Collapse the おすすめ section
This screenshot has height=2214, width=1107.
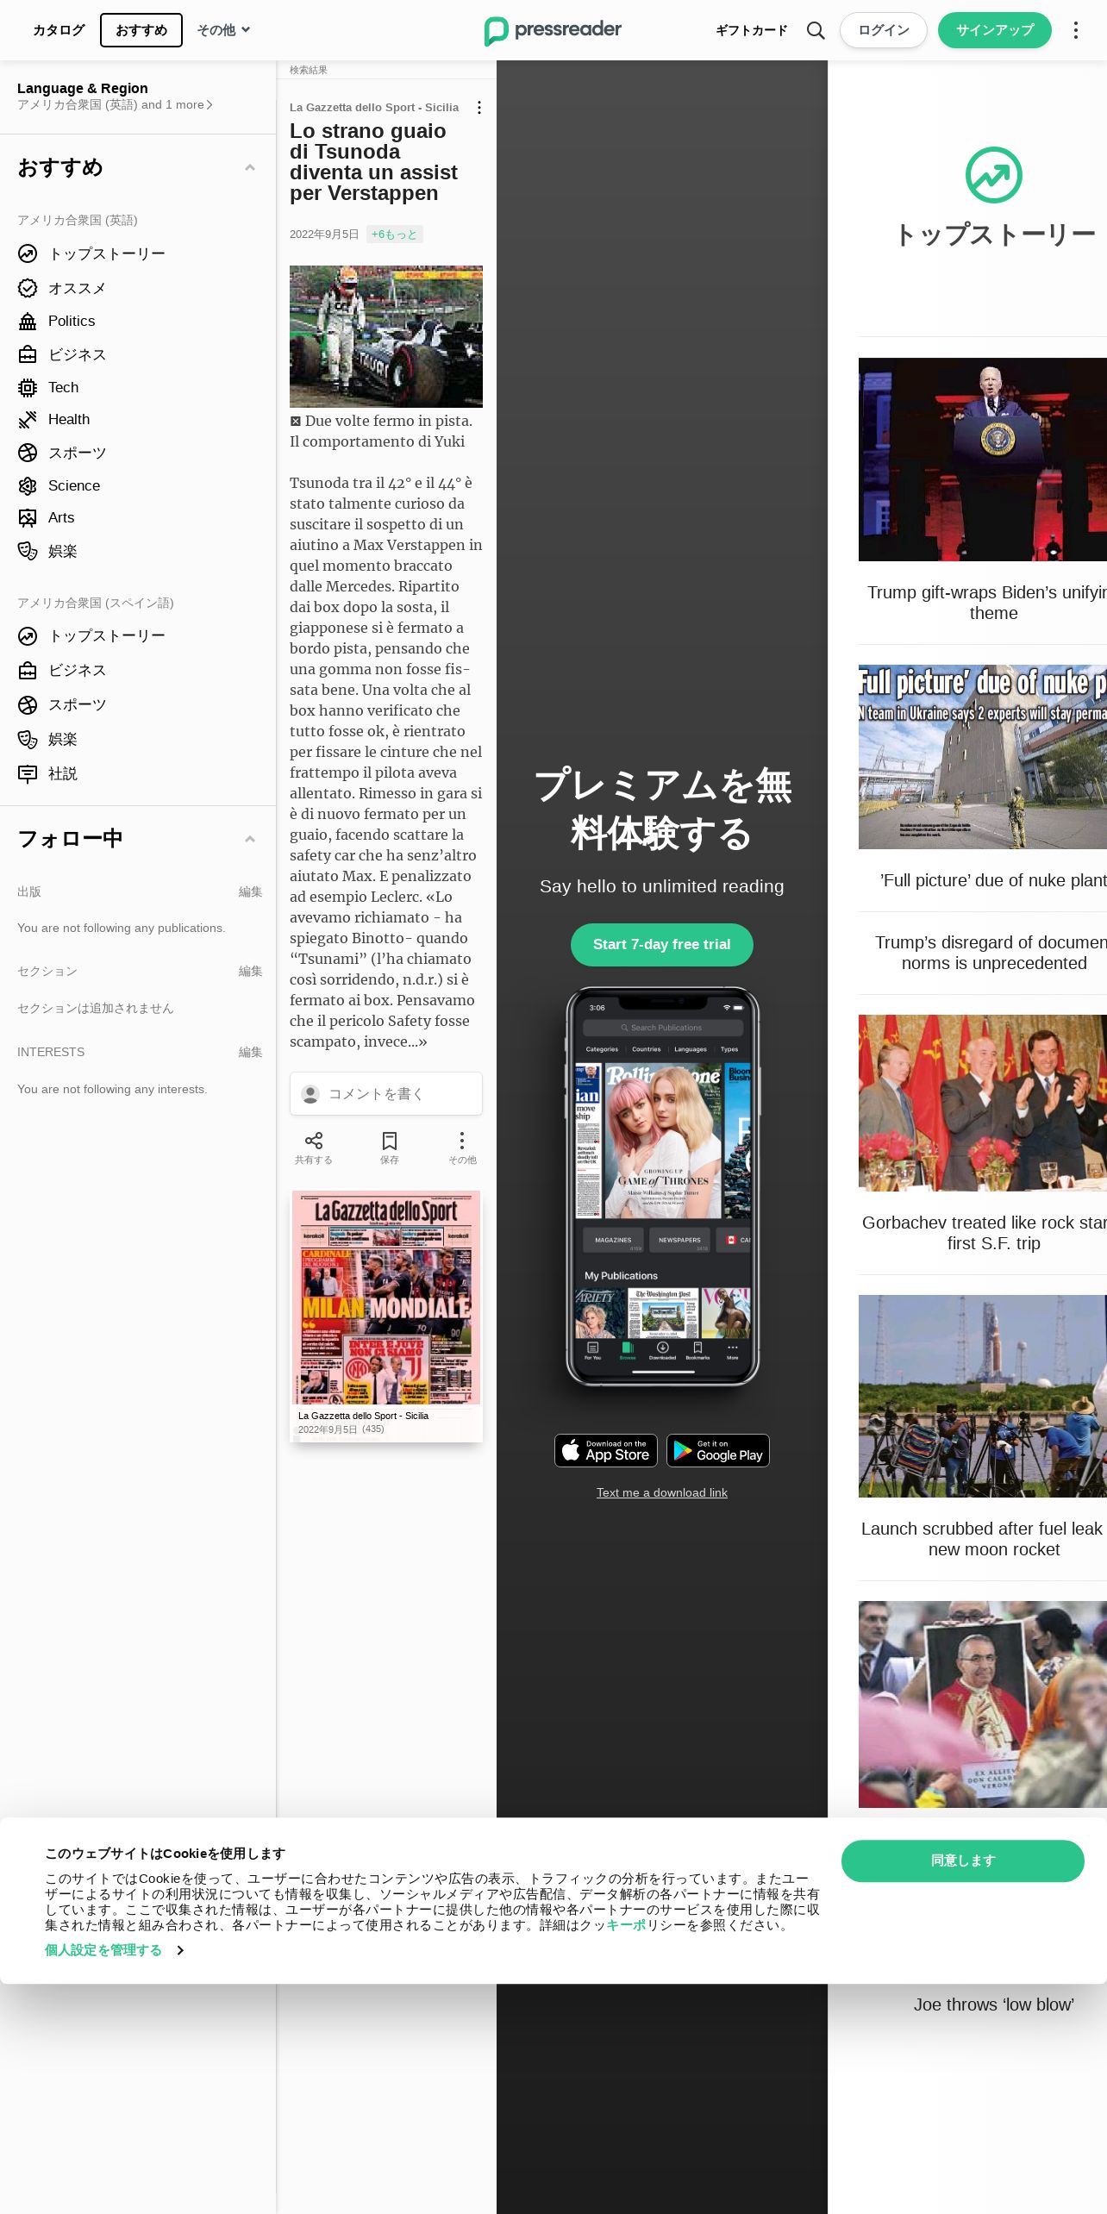click(x=250, y=167)
